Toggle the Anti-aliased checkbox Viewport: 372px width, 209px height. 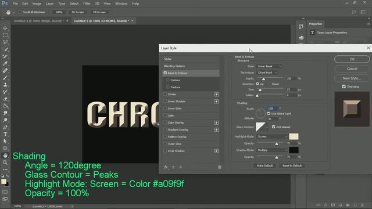pos(274,127)
